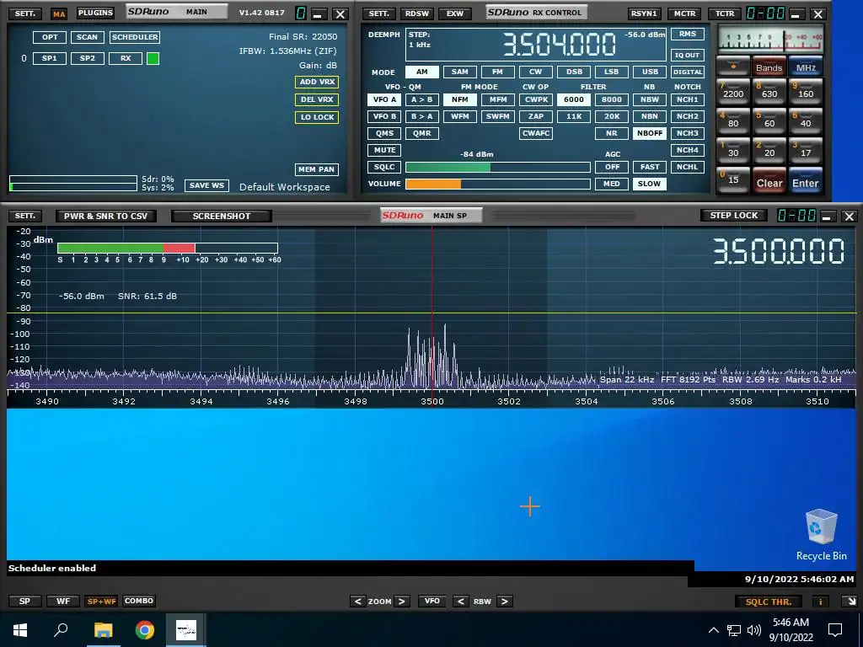Launch Google Chrome from the taskbar

tap(145, 630)
